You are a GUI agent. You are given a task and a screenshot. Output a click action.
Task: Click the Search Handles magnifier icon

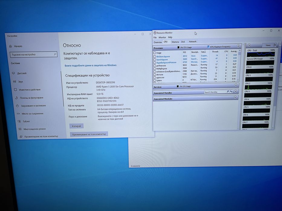click(x=228, y=92)
